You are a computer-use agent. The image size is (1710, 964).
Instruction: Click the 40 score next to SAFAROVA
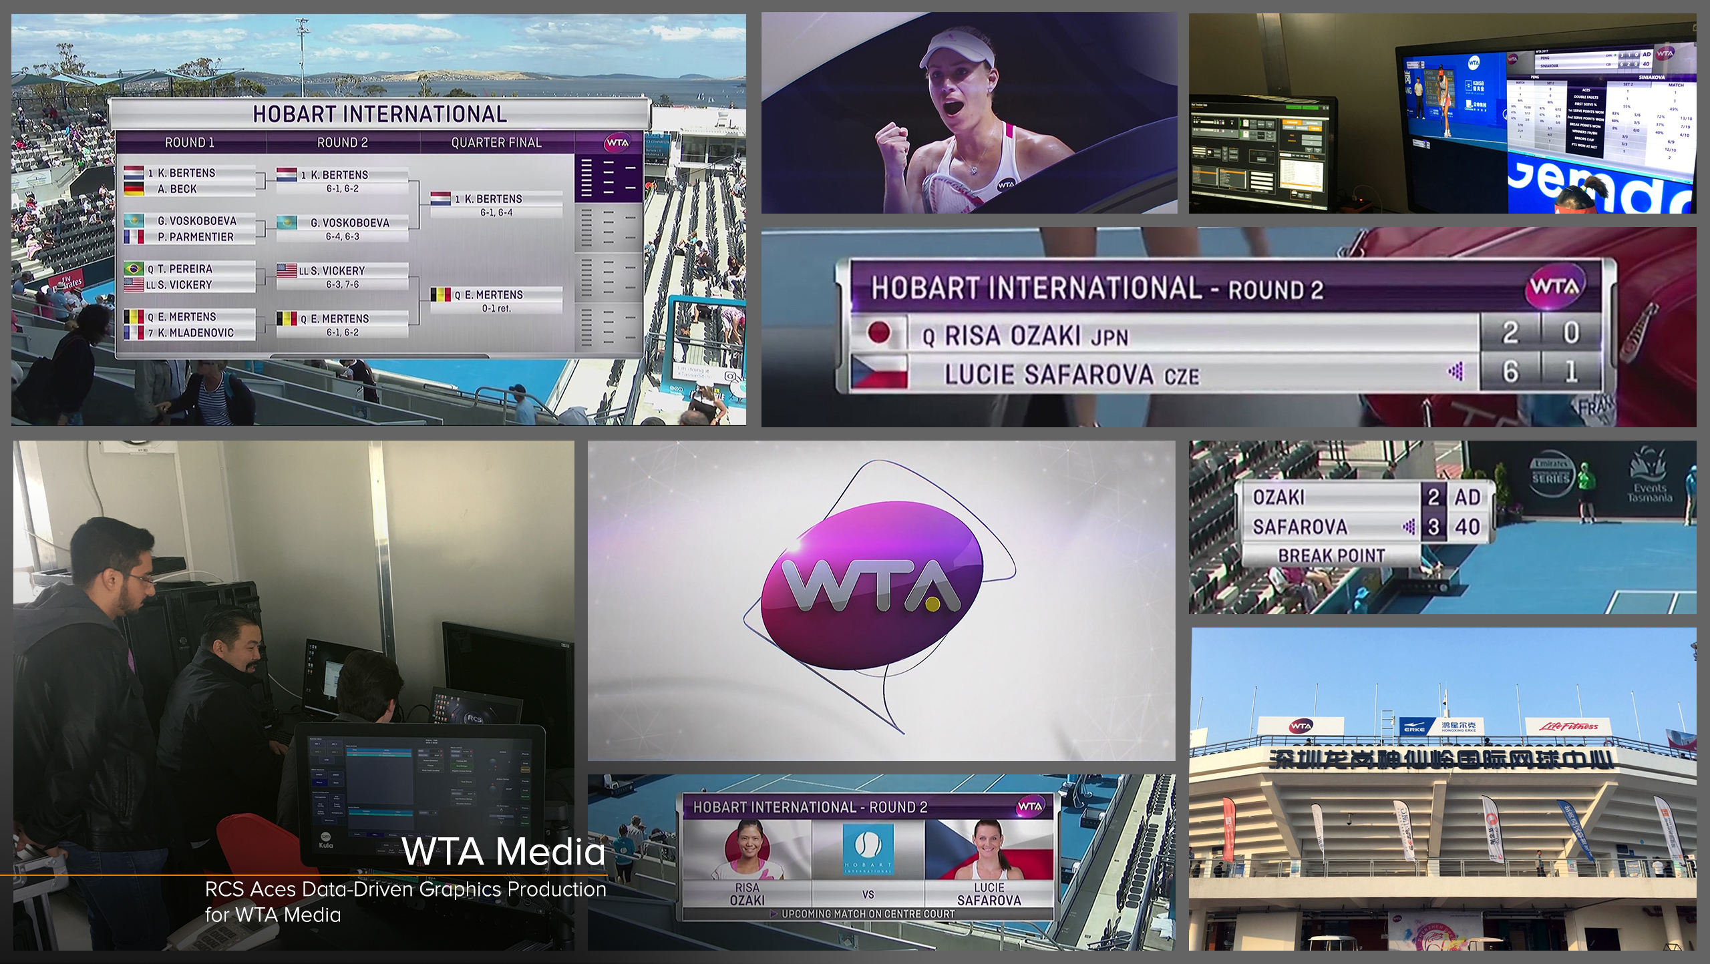1467,527
